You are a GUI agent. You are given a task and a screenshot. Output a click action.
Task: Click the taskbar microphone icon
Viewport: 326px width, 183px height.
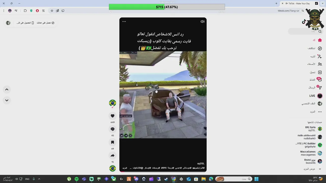pyautogui.click(x=34, y=179)
